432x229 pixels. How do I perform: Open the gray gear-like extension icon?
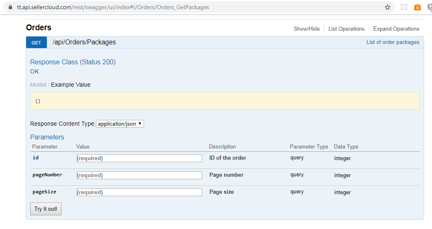tap(404, 7)
